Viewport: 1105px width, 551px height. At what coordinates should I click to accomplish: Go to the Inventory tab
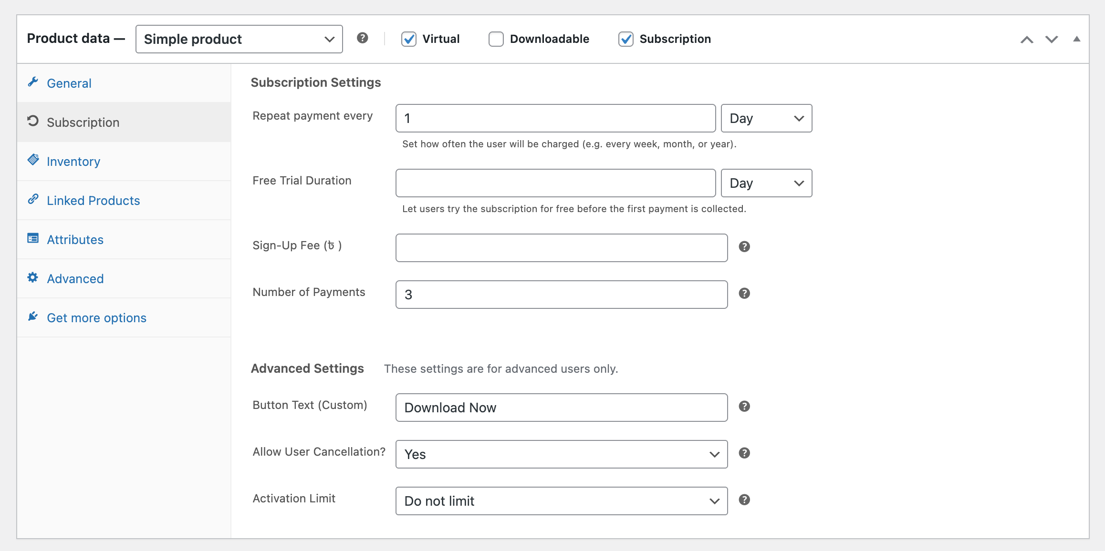124,161
